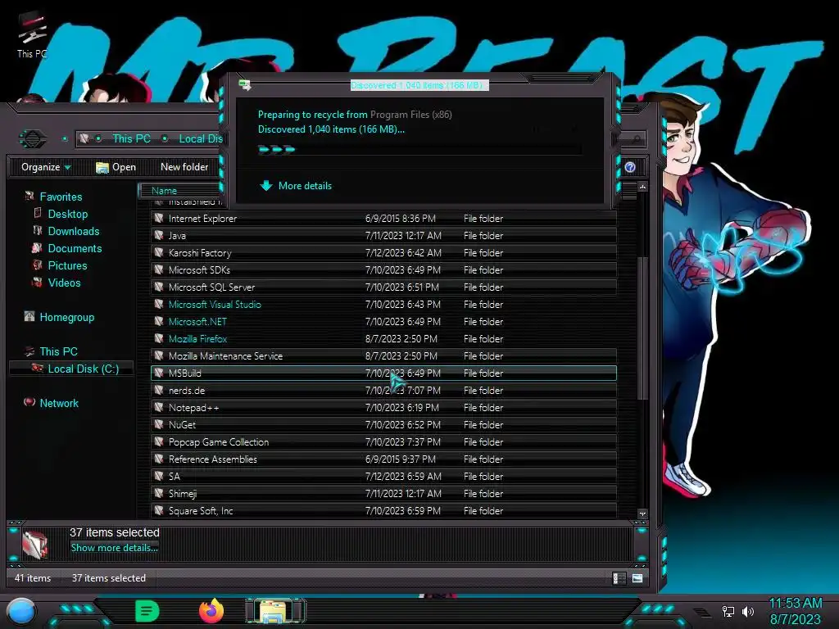The image size is (839, 629).
Task: Select Desktop under Favorites
Action: (x=68, y=214)
